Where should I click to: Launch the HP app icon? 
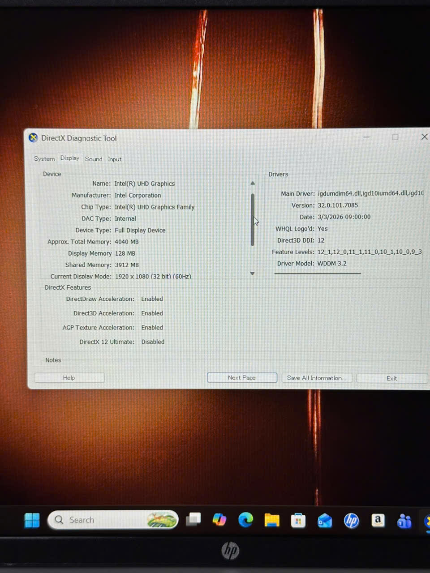(352, 521)
